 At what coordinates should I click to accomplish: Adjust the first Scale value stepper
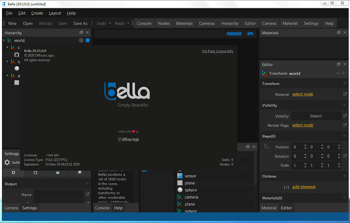(x=305, y=165)
